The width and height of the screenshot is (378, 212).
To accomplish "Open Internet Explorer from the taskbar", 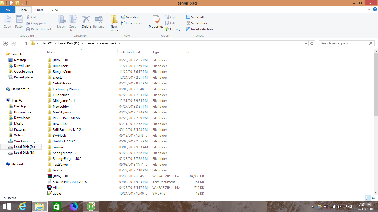I will pos(23,206).
